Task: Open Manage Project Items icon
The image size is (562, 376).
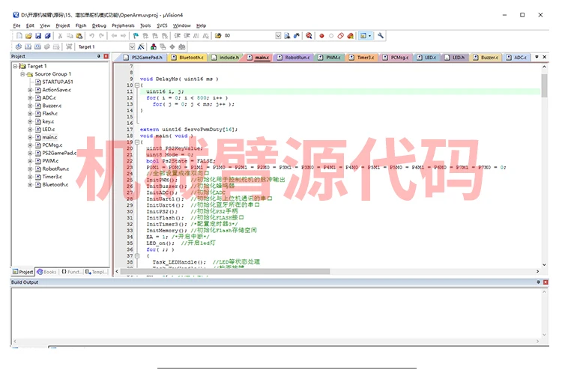Action: click(x=154, y=47)
